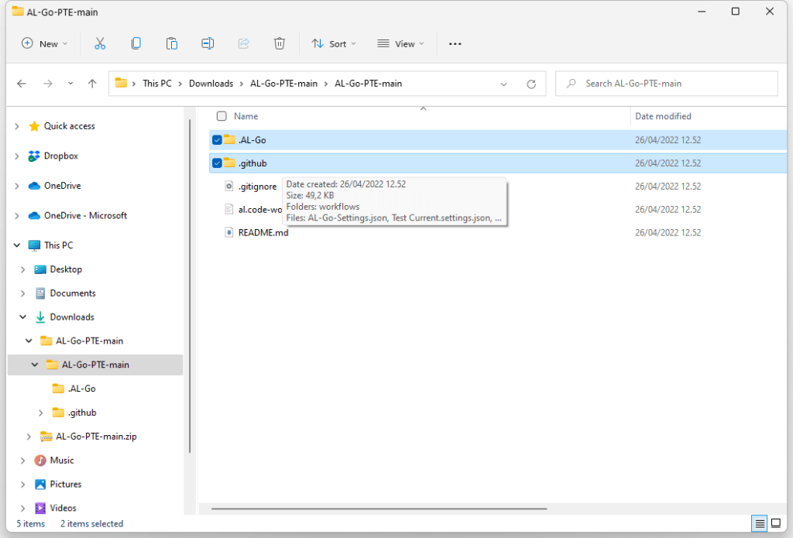Uncheck the .AL-Go folder checkbox

[217, 140]
